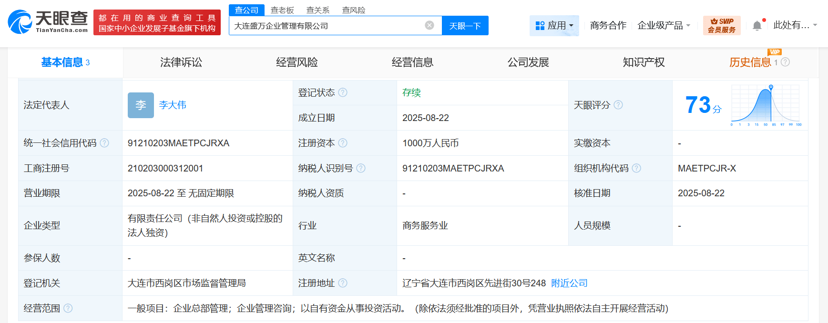Image resolution: width=828 pixels, height=323 pixels.
Task: Open the 基本信息 tab
Action: [65, 62]
